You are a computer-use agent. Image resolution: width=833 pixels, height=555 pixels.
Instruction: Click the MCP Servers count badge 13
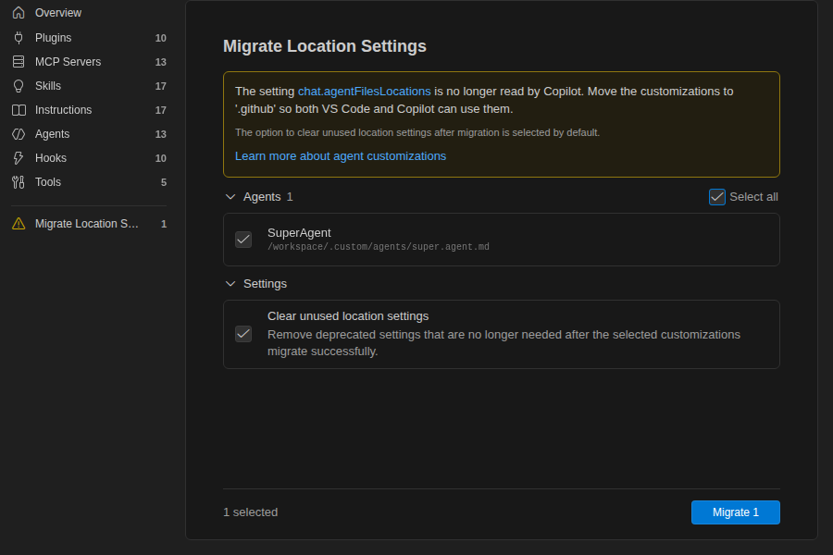(160, 62)
